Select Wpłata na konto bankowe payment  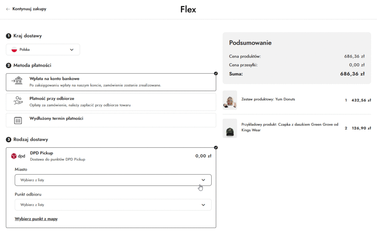[x=54, y=79]
